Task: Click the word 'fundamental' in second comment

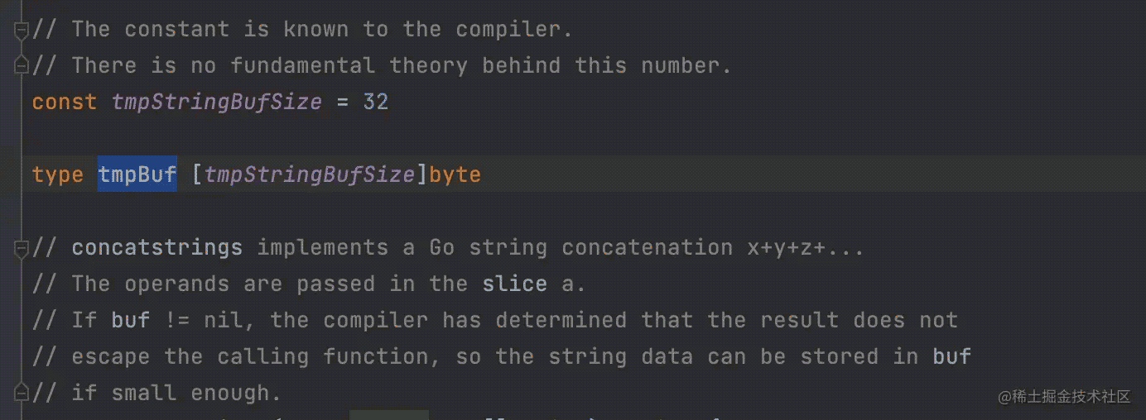Action: click(x=302, y=65)
